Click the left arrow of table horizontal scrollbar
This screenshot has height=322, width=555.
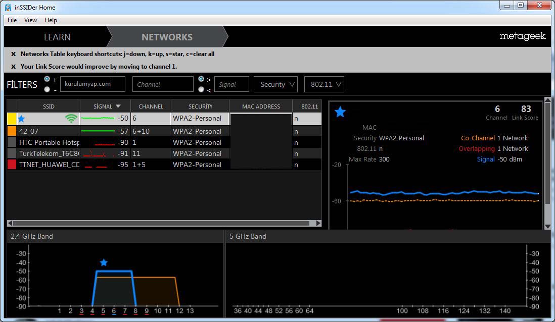click(x=10, y=223)
